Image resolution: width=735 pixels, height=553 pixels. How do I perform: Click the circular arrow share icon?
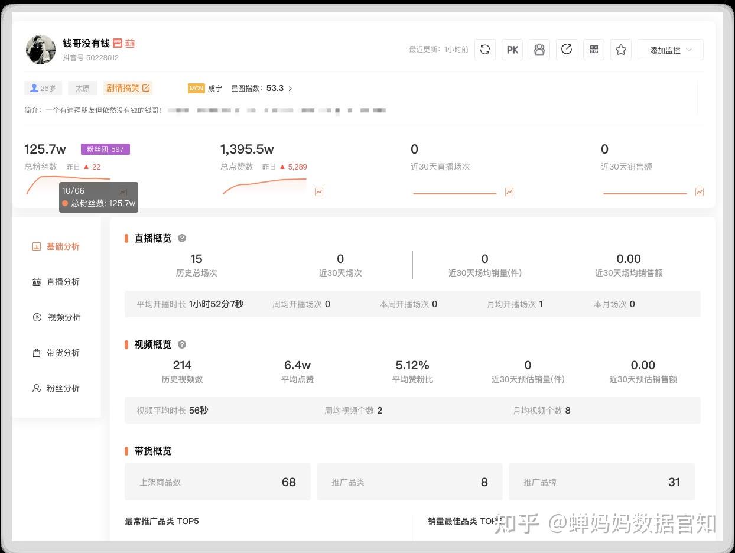point(567,50)
